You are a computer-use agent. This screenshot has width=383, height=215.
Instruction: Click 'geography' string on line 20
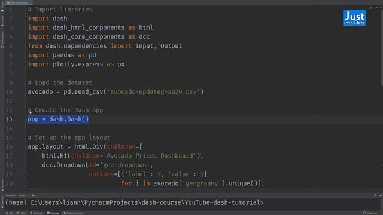pos(202,183)
